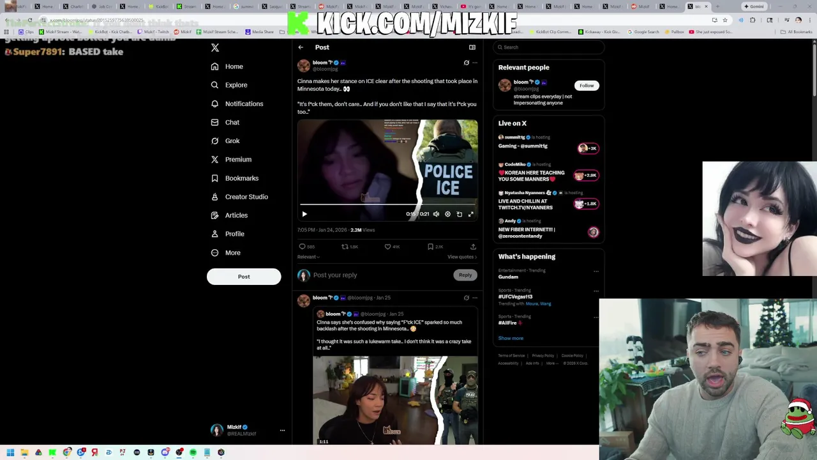This screenshot has height=460, width=817.
Task: Click the grey Reply button
Action: (465, 275)
